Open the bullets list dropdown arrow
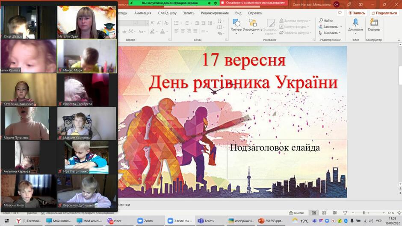The height and width of the screenshot is (226, 402). pos(181,23)
